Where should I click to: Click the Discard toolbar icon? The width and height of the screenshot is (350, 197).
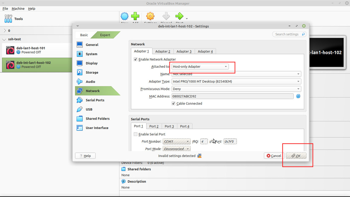(166, 16)
